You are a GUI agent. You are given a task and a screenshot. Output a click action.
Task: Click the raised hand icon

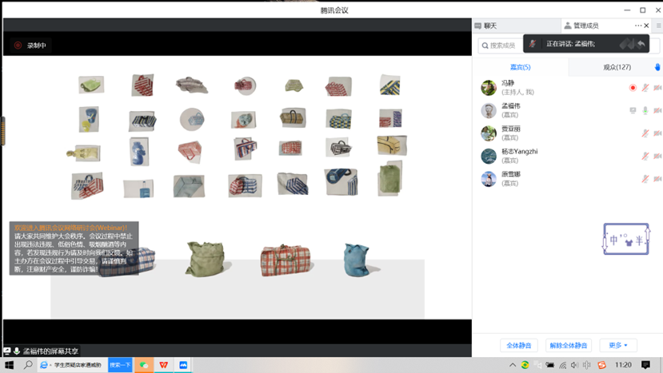(x=657, y=67)
